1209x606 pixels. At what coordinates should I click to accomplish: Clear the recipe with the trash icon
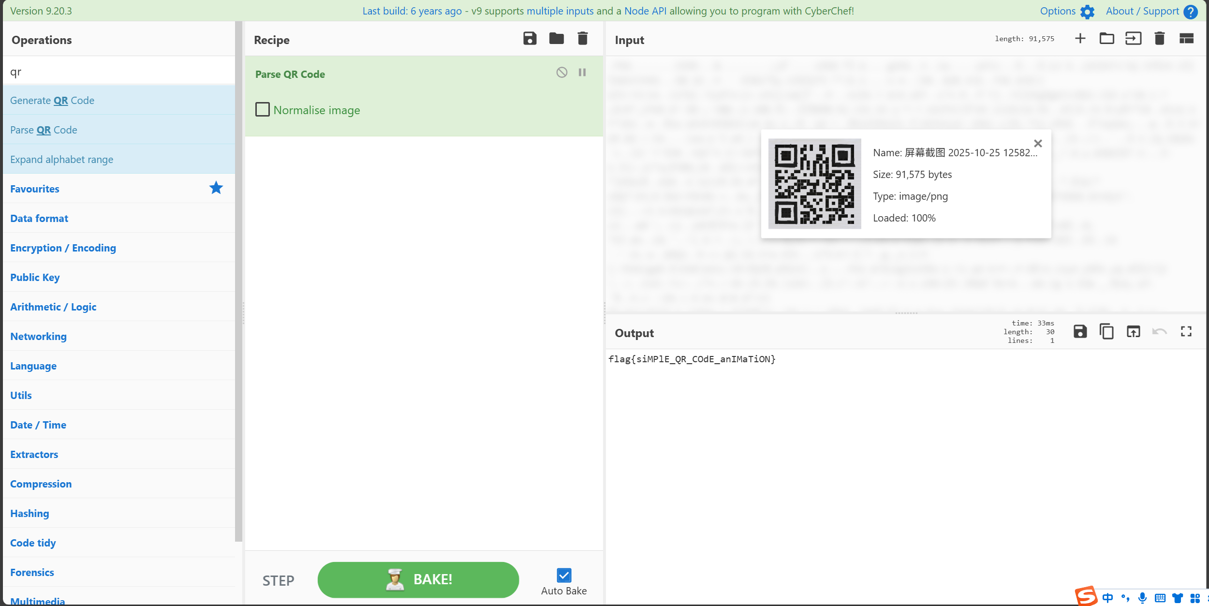pos(582,39)
